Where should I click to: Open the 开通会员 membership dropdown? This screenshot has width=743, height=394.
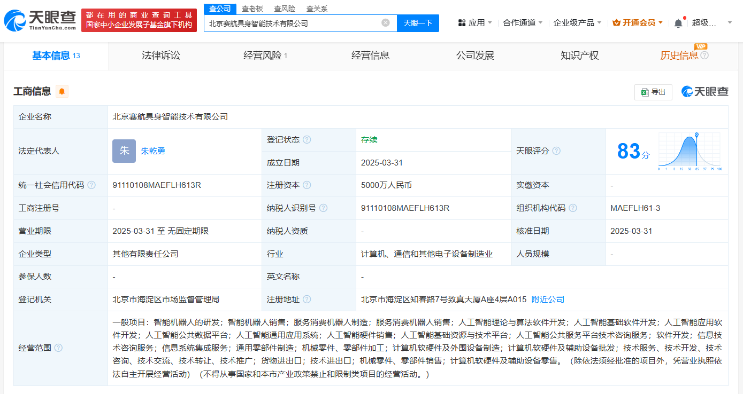(x=638, y=23)
